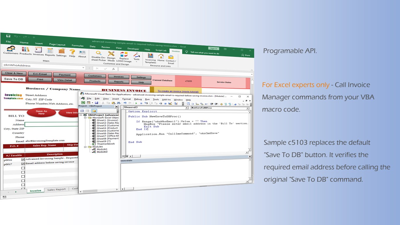Open the Developer ribbon tab
The image size is (400, 225).
coord(133,49)
